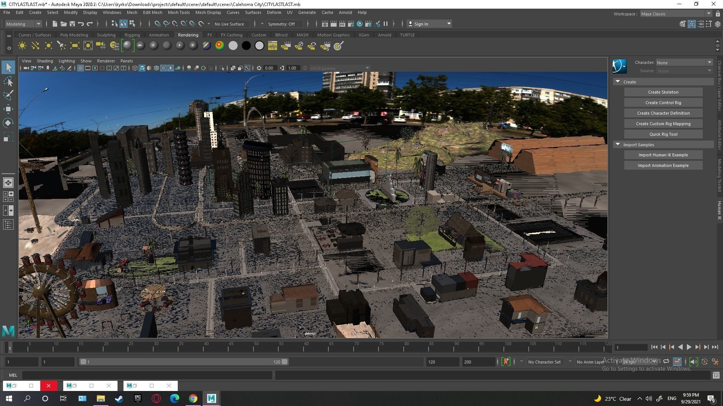Open the Render View window
723x406 pixels.
(325, 24)
